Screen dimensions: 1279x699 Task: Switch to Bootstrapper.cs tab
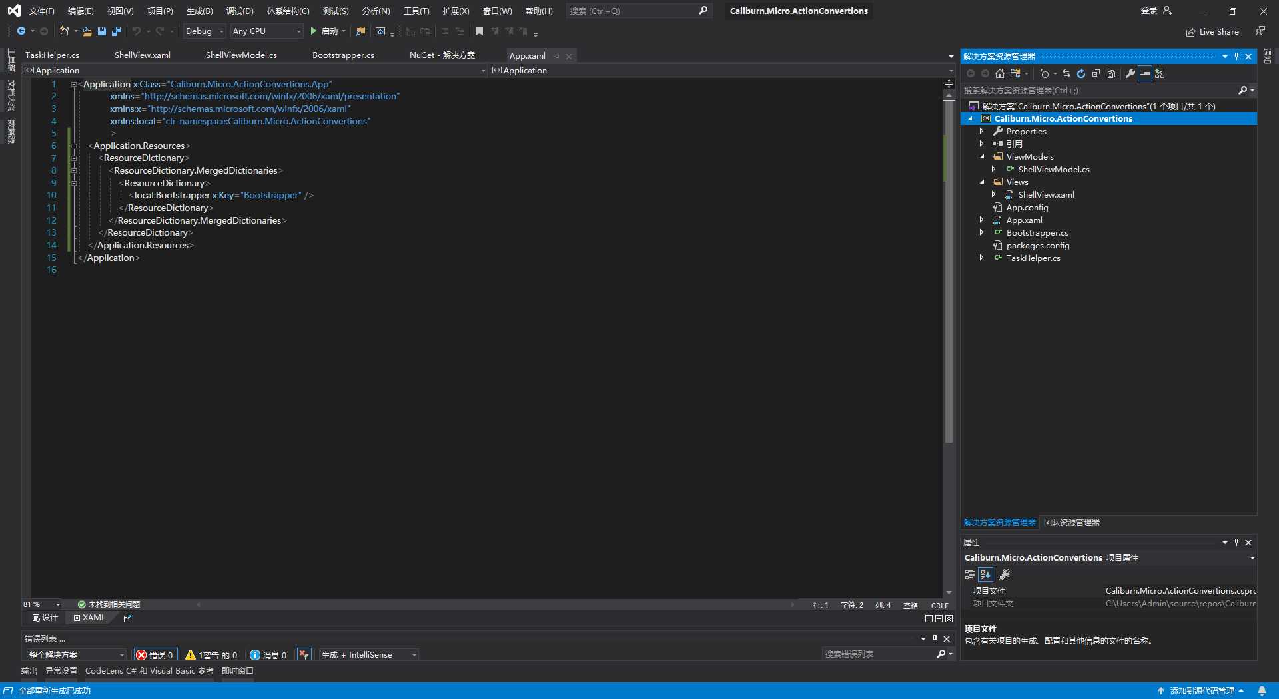[x=343, y=55]
